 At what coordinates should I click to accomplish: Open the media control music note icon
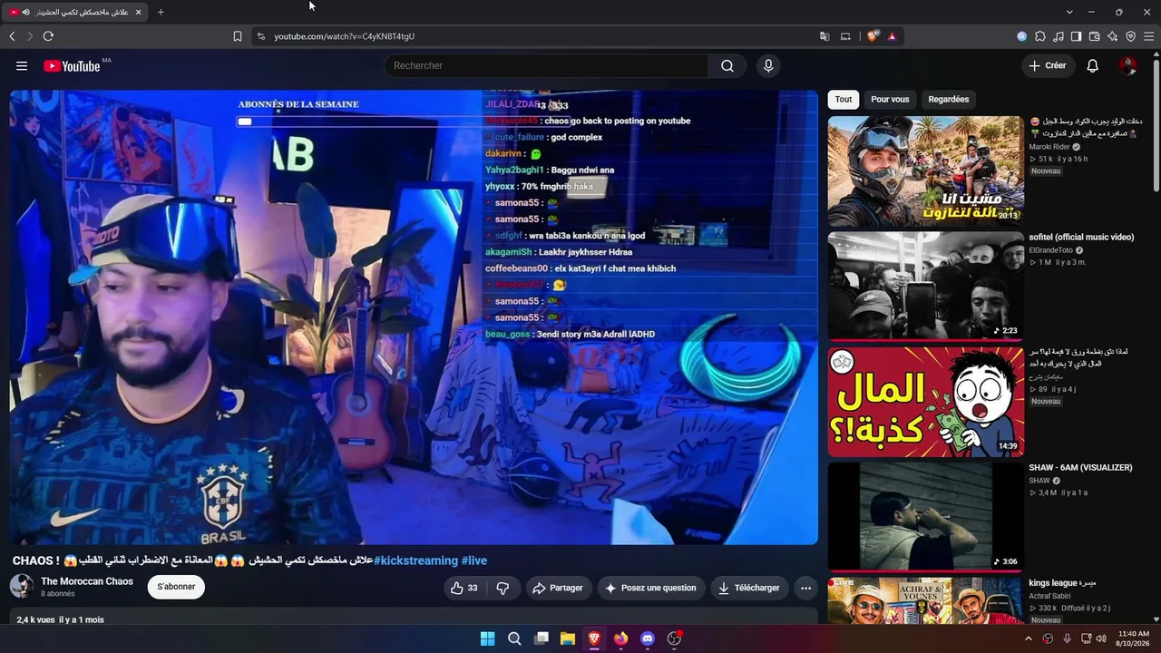tap(1059, 36)
